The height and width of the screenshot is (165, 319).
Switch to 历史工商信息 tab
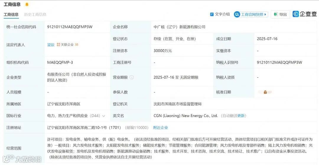tap(35, 15)
